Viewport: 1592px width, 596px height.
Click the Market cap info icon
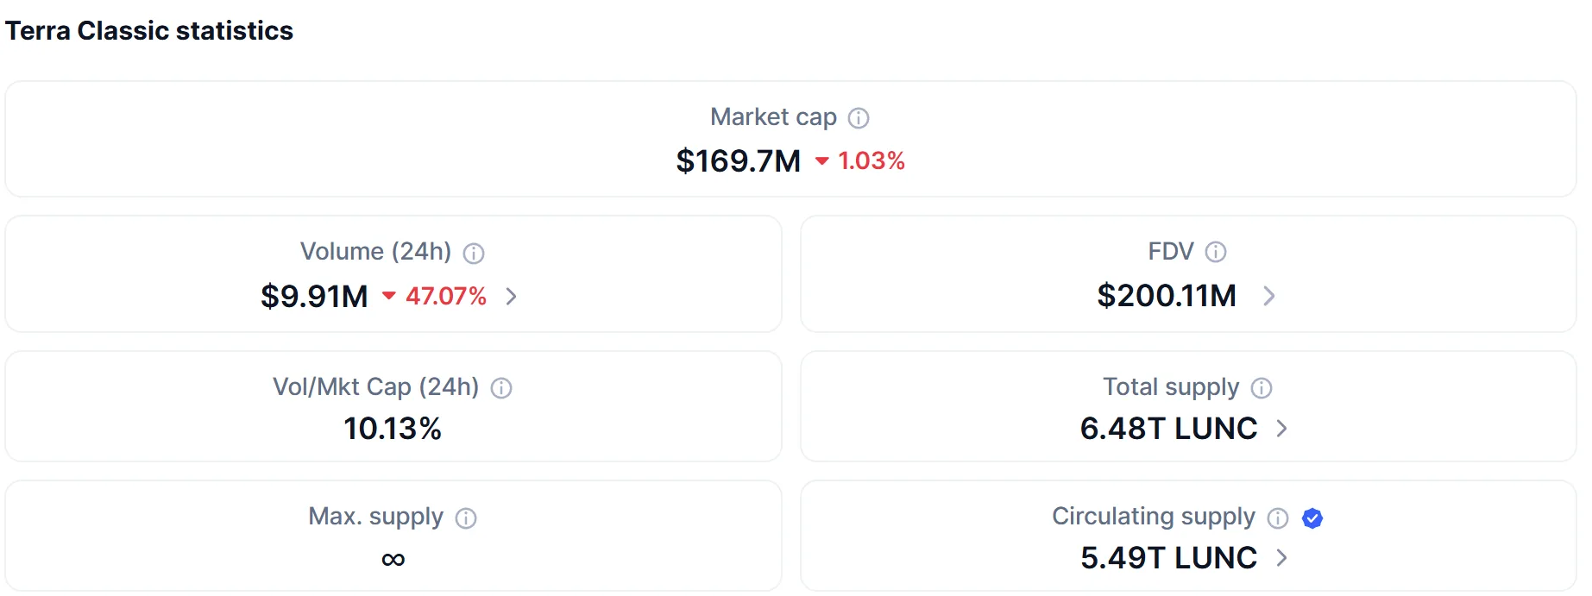point(859,118)
